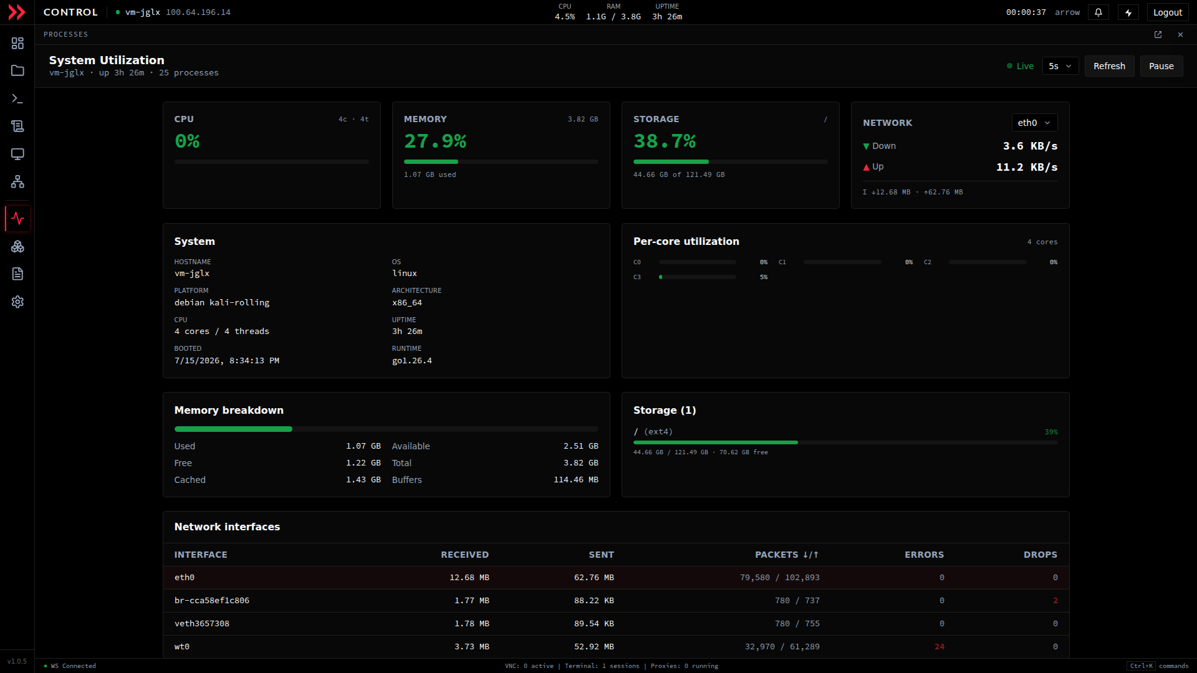Screen dimensions: 1197x673
Task: Click the 114.46 MB buffers value
Action: coord(575,480)
